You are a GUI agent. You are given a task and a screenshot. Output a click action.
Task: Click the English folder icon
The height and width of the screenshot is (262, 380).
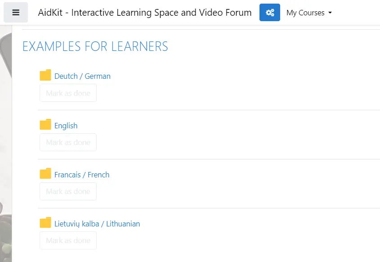[x=45, y=124]
